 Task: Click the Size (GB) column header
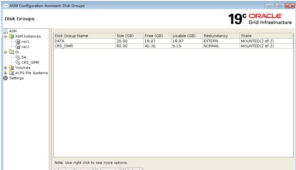point(129,36)
